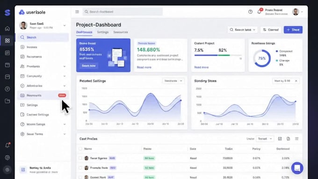Expand the Seoal Toms sidebar section

click(65, 134)
